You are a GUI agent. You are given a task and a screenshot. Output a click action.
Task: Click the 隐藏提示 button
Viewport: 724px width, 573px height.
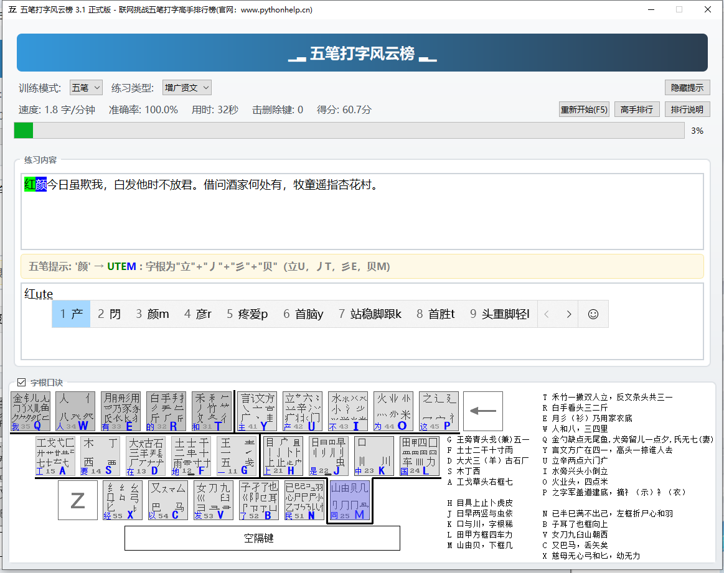coord(687,87)
